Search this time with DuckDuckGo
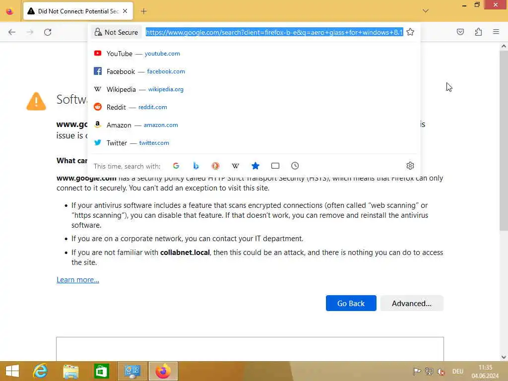The width and height of the screenshot is (508, 381). pyautogui.click(x=216, y=166)
